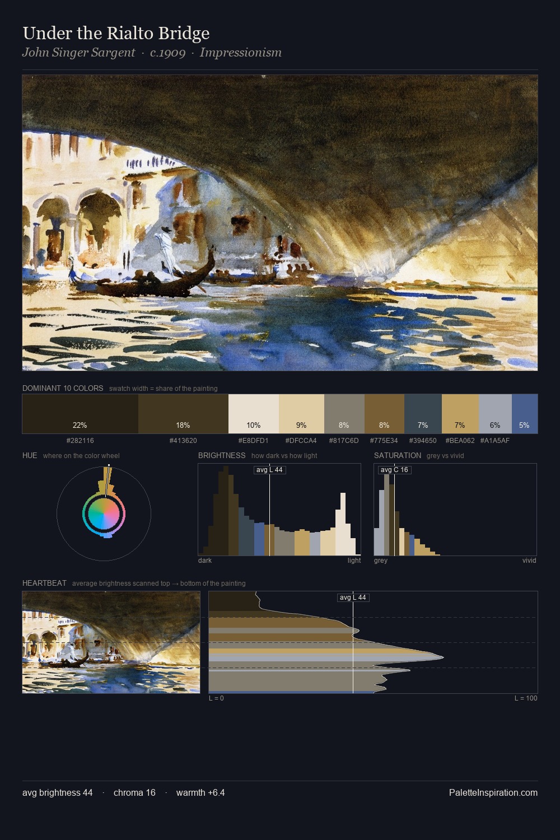Click the 'avg C 16' saturation label
The width and height of the screenshot is (560, 840).
tap(394, 470)
